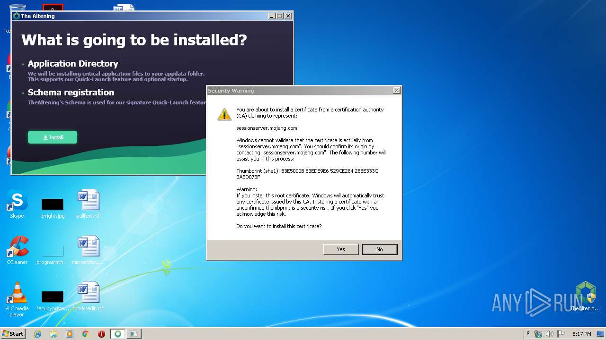This screenshot has width=606, height=340.
Task: Select the programmin... desktop file
Action: pos(52,254)
